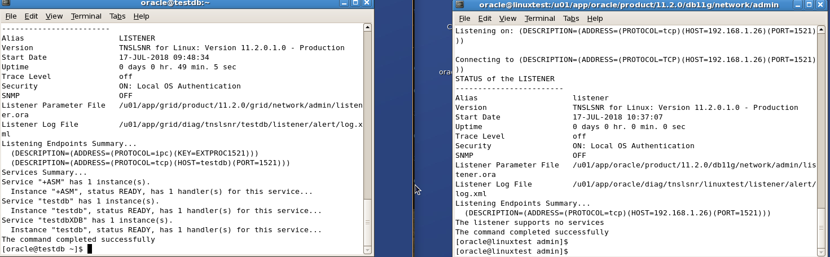
Task: Open View menu in oracle@testdb window
Action: pos(54,16)
